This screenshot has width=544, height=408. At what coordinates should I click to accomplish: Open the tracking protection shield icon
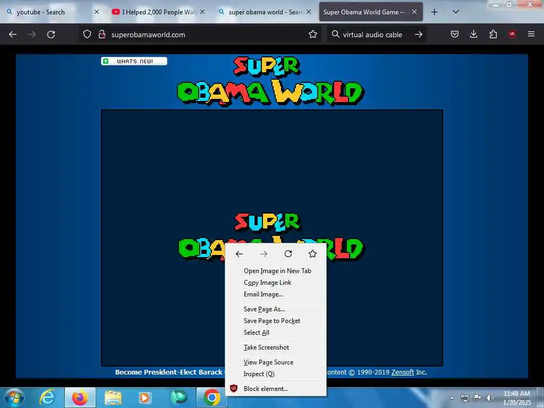pos(87,35)
